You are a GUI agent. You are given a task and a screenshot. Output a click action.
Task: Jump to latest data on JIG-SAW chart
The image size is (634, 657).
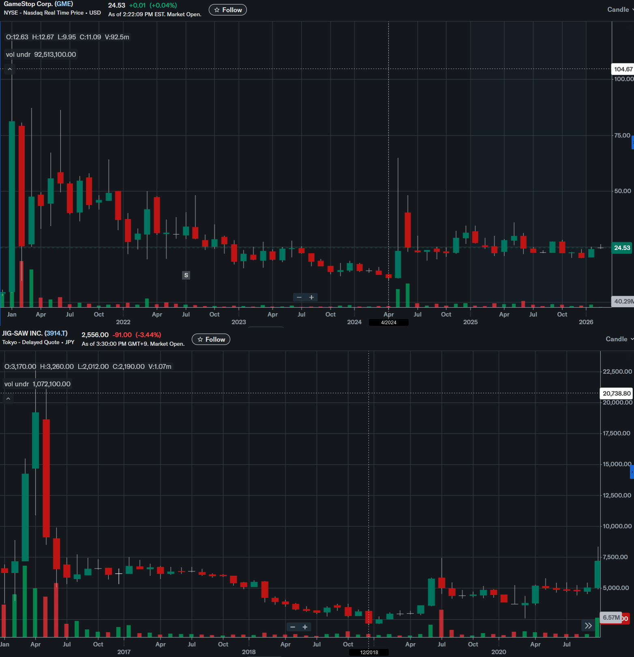click(588, 626)
